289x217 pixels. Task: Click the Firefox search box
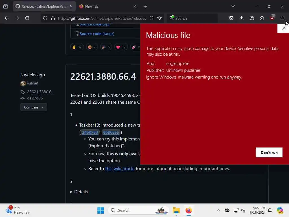192,18
